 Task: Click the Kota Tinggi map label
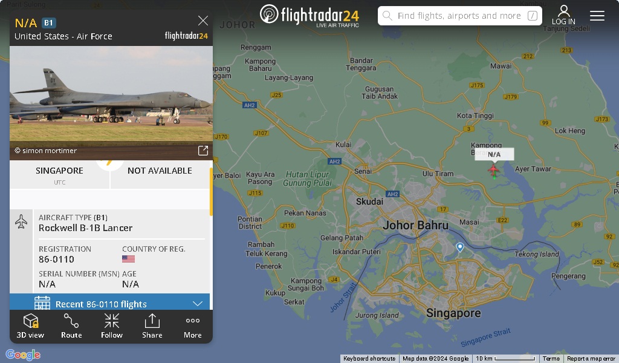475,116
